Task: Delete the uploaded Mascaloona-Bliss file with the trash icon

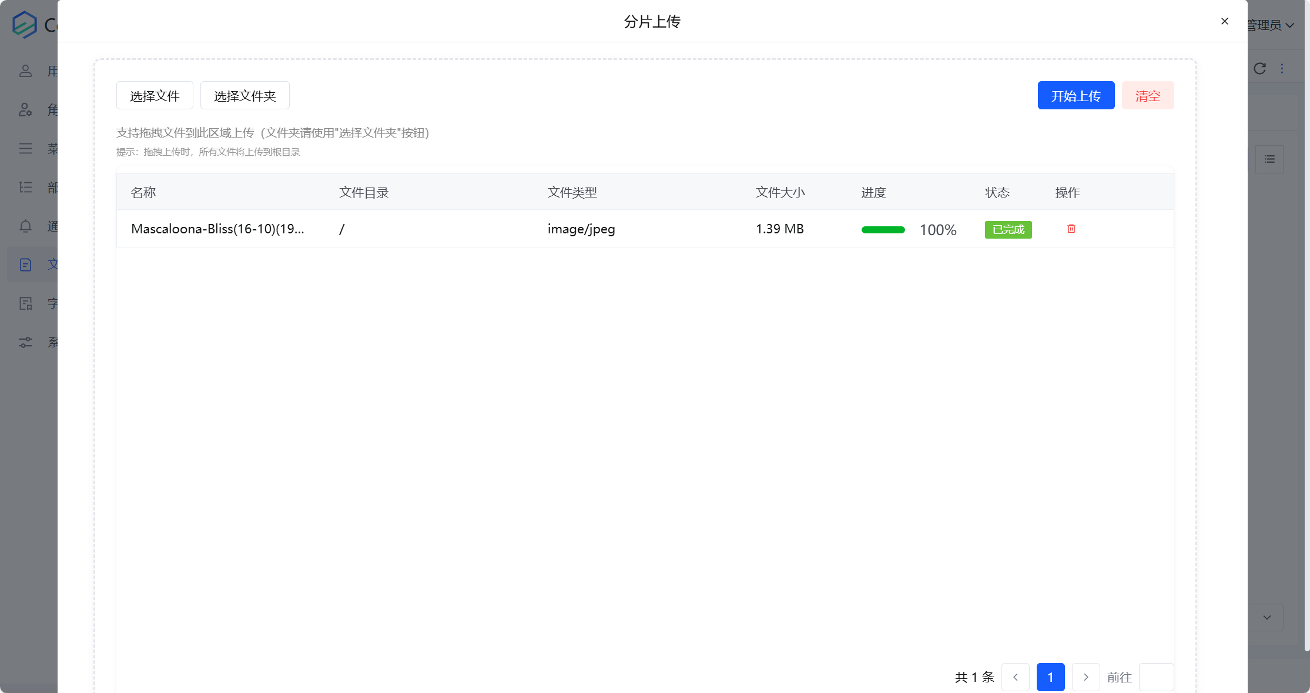Action: coord(1071,229)
